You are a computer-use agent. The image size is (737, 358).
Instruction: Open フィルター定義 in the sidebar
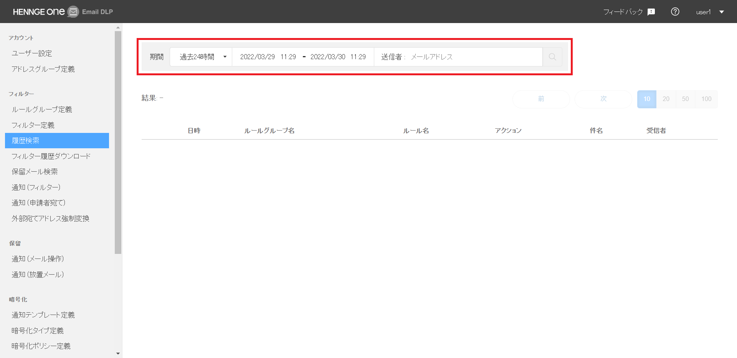point(33,125)
